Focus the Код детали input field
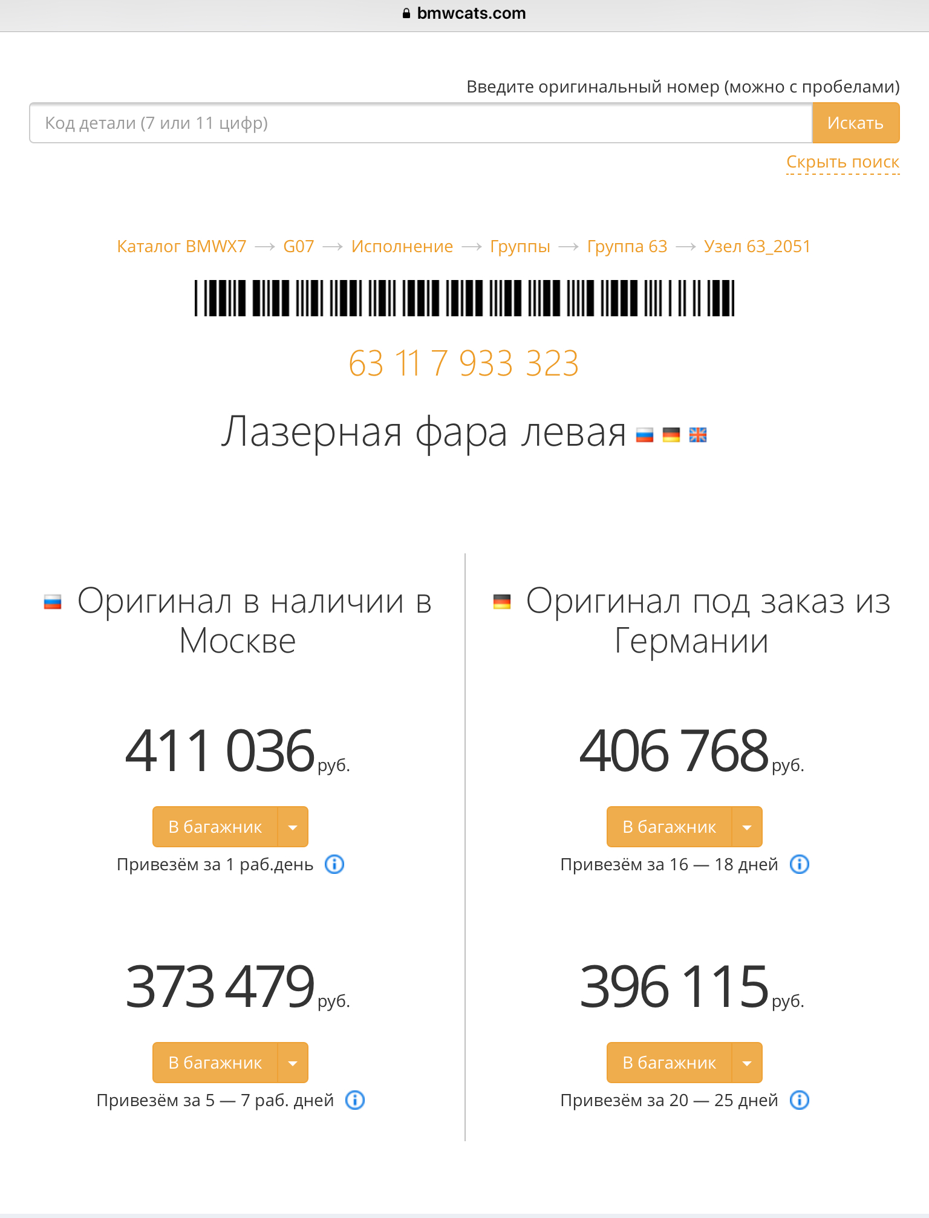 tap(420, 123)
